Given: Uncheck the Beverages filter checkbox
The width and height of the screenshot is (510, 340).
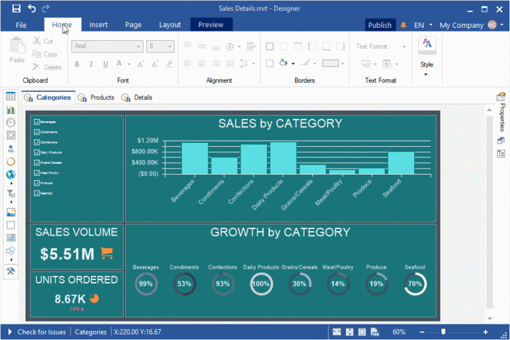Looking at the screenshot, I should 37,122.
